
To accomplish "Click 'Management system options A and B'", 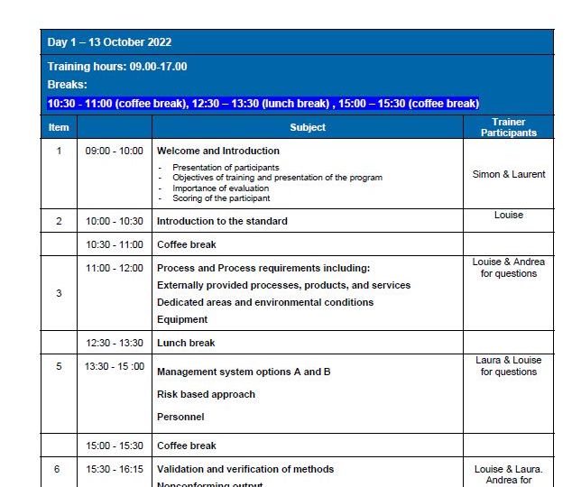I will coord(244,372).
